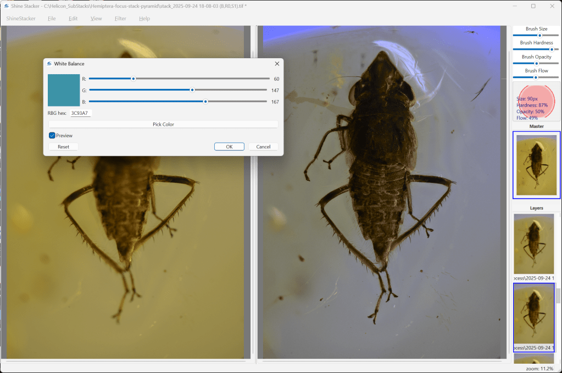This screenshot has width=562, height=373.
Task: Click the Reset button
Action: [x=63, y=147]
